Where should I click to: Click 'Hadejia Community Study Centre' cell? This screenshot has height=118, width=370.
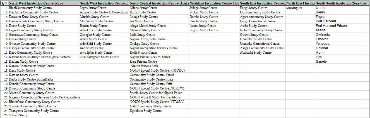(x=44, y=48)
